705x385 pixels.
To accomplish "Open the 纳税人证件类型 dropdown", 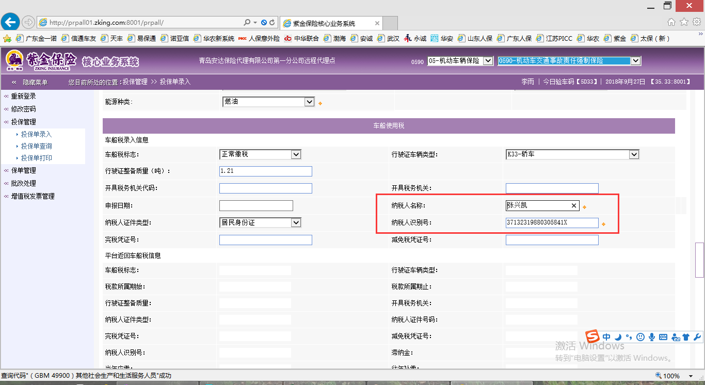I will click(x=296, y=222).
